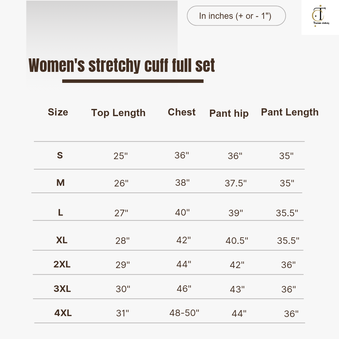Click the dark brown underline below the title
The width and height of the screenshot is (339, 339).
tap(133, 81)
